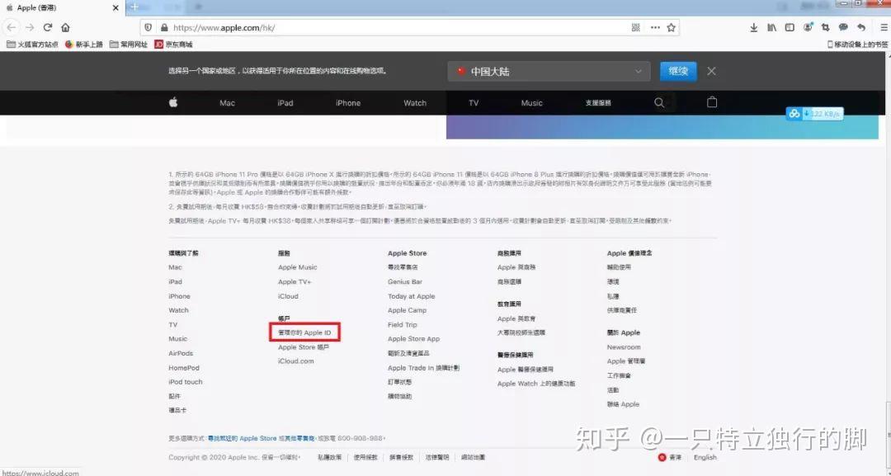The width and height of the screenshot is (891, 476).
Task: Open 支援服務 in the top navigation bar
Action: pyautogui.click(x=598, y=103)
